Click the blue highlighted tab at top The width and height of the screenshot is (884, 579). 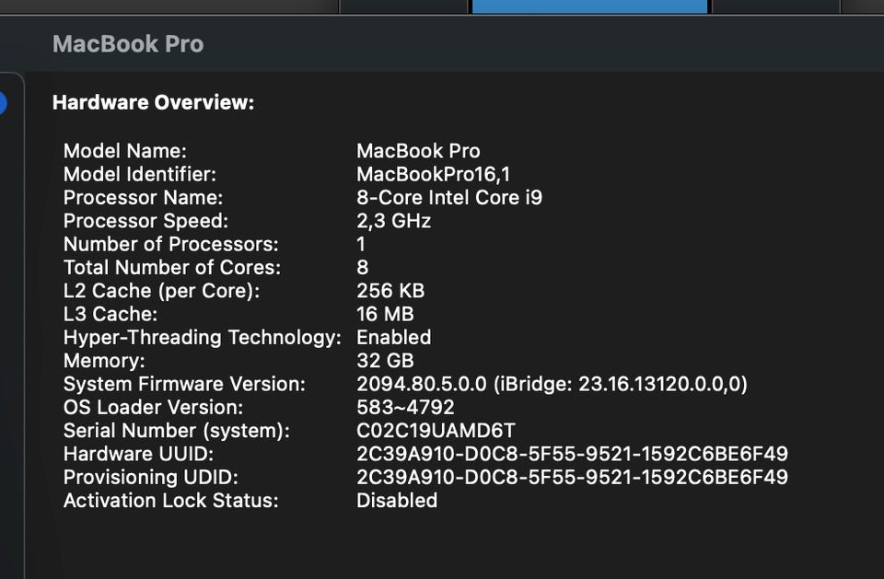pyautogui.click(x=589, y=6)
